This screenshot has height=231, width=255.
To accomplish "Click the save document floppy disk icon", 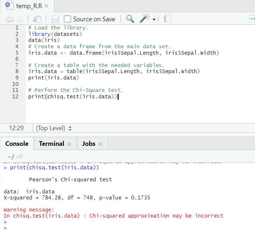I will 55,19.
